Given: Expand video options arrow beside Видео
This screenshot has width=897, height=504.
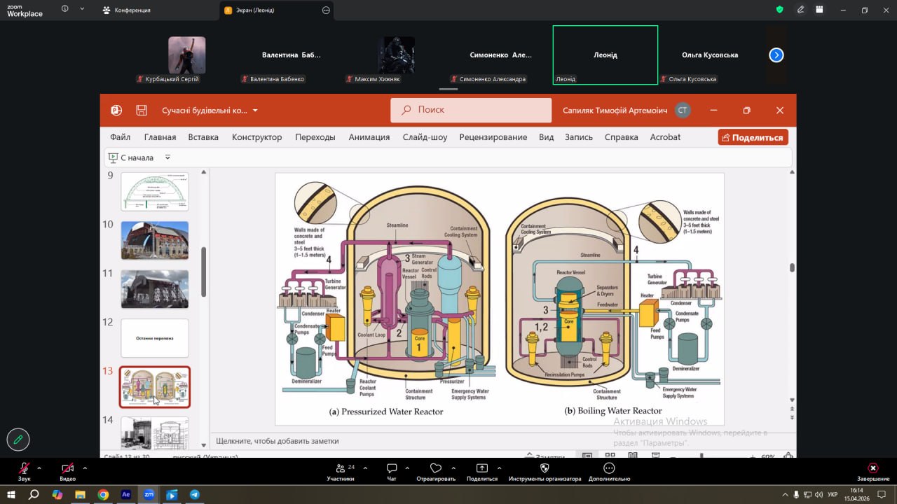Looking at the screenshot, I should click(85, 468).
